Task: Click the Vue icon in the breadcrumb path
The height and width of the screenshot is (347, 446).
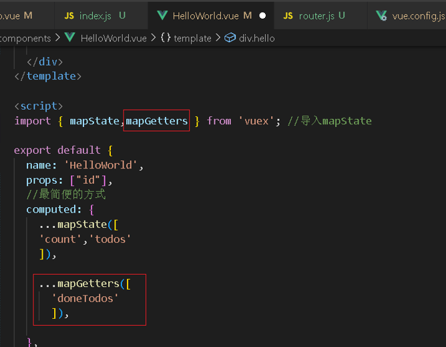Action: tap(69, 38)
